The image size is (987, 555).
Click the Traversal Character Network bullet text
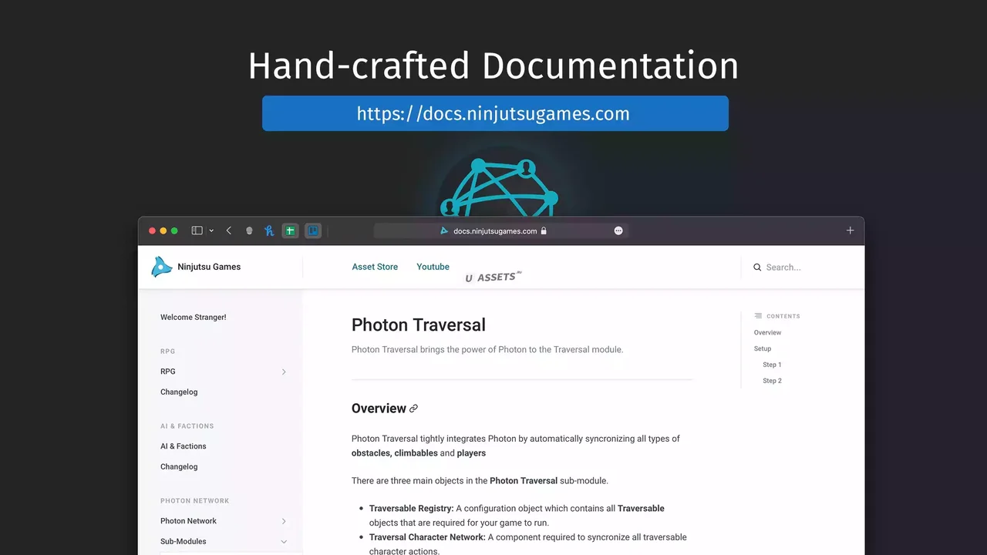pos(527,544)
